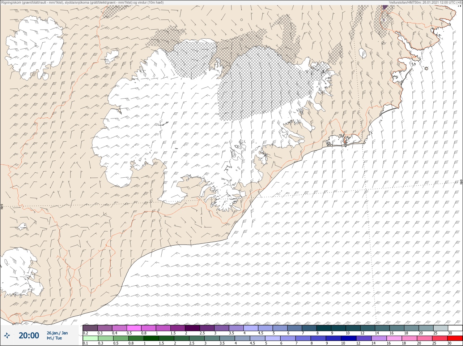Image resolution: width=463 pixels, height=346 pixels.
Task: Click the weekday text 'Þri./ Tue'
Action: (x=54, y=338)
